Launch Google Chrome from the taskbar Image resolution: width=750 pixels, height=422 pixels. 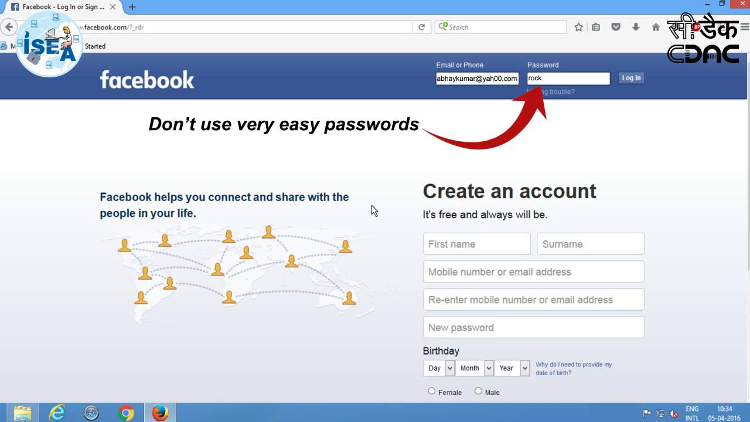[125, 413]
